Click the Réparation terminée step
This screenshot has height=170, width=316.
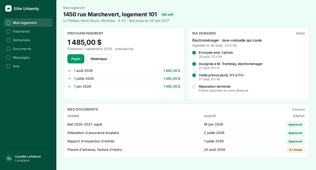pos(215,86)
